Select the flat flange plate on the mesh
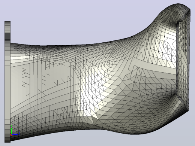Image resolution: width=195 pixels, height=146 pixels. 7,82
